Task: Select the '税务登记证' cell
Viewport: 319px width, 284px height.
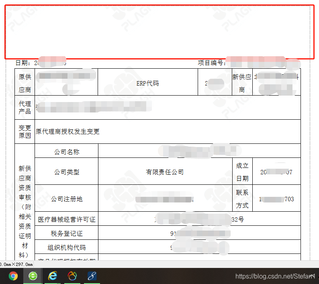Action: (67, 233)
